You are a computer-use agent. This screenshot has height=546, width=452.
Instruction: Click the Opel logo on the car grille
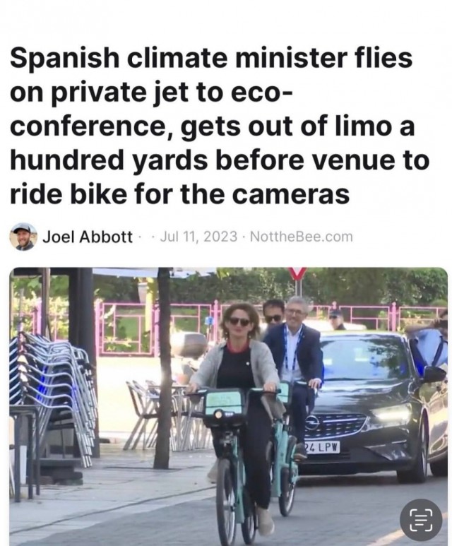pos(312,423)
